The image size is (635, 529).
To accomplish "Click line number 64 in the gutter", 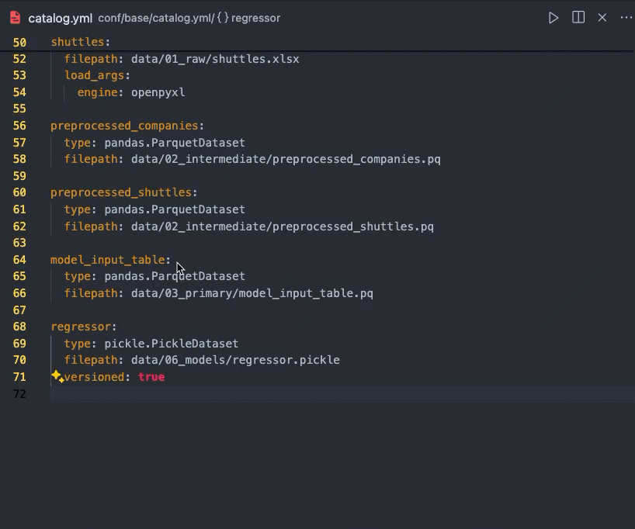I will [19, 260].
